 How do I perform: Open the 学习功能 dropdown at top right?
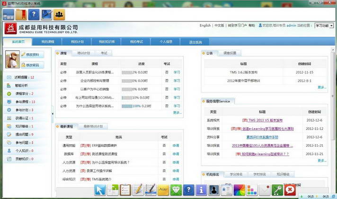coord(324,26)
